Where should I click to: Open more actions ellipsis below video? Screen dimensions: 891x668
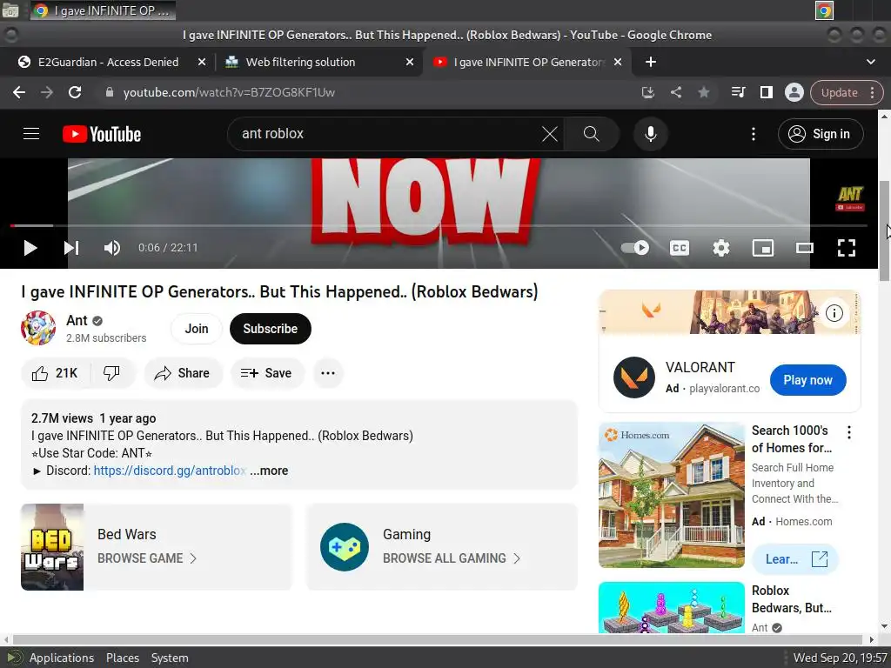point(328,373)
